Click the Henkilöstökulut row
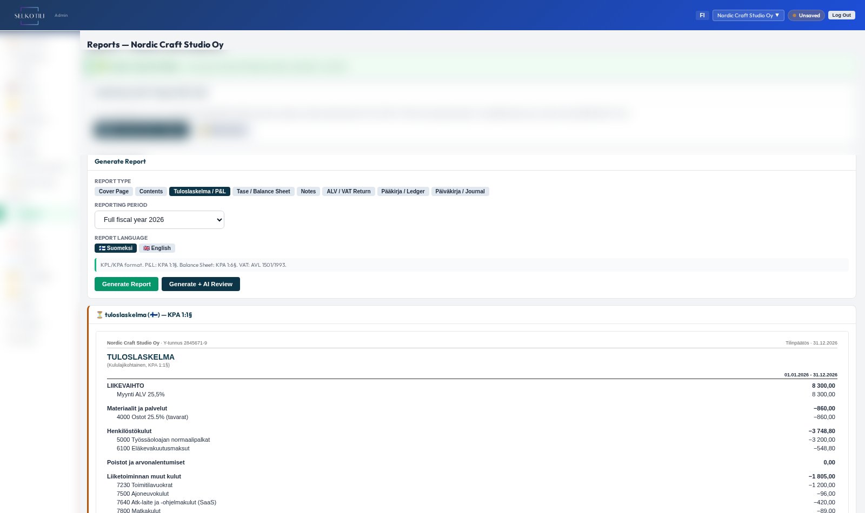The width and height of the screenshot is (865, 513). (472, 431)
